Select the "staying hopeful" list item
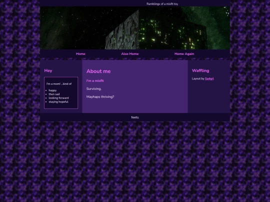Viewport: 270px width, 202px height. click(58, 102)
